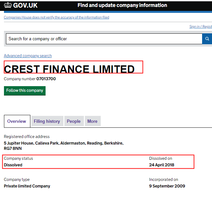The image size is (212, 202).
Task: Click the magnifier search button
Action: [x=207, y=39]
